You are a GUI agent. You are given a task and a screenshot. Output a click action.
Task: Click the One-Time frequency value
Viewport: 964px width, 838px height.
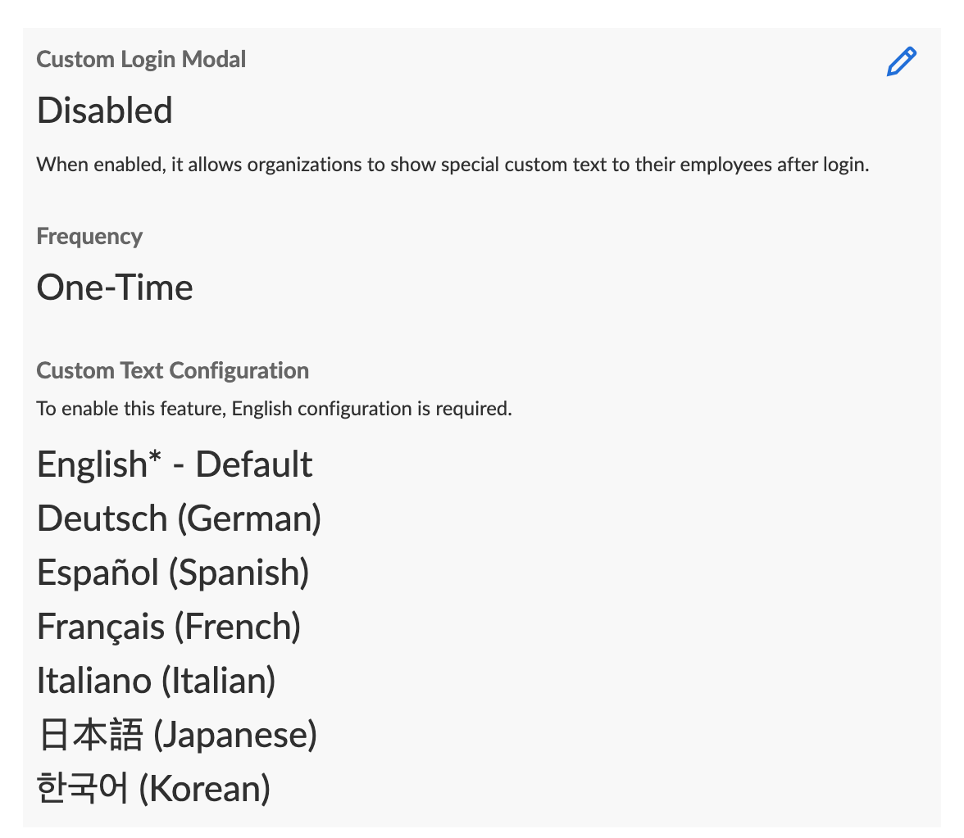[115, 288]
